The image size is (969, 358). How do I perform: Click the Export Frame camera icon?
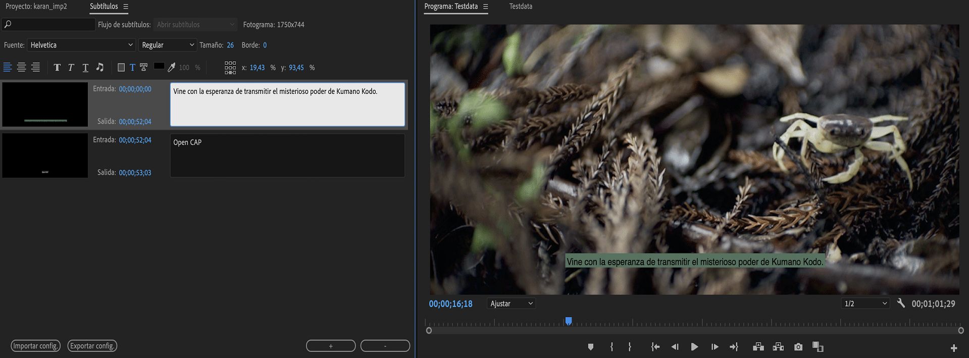tap(798, 347)
